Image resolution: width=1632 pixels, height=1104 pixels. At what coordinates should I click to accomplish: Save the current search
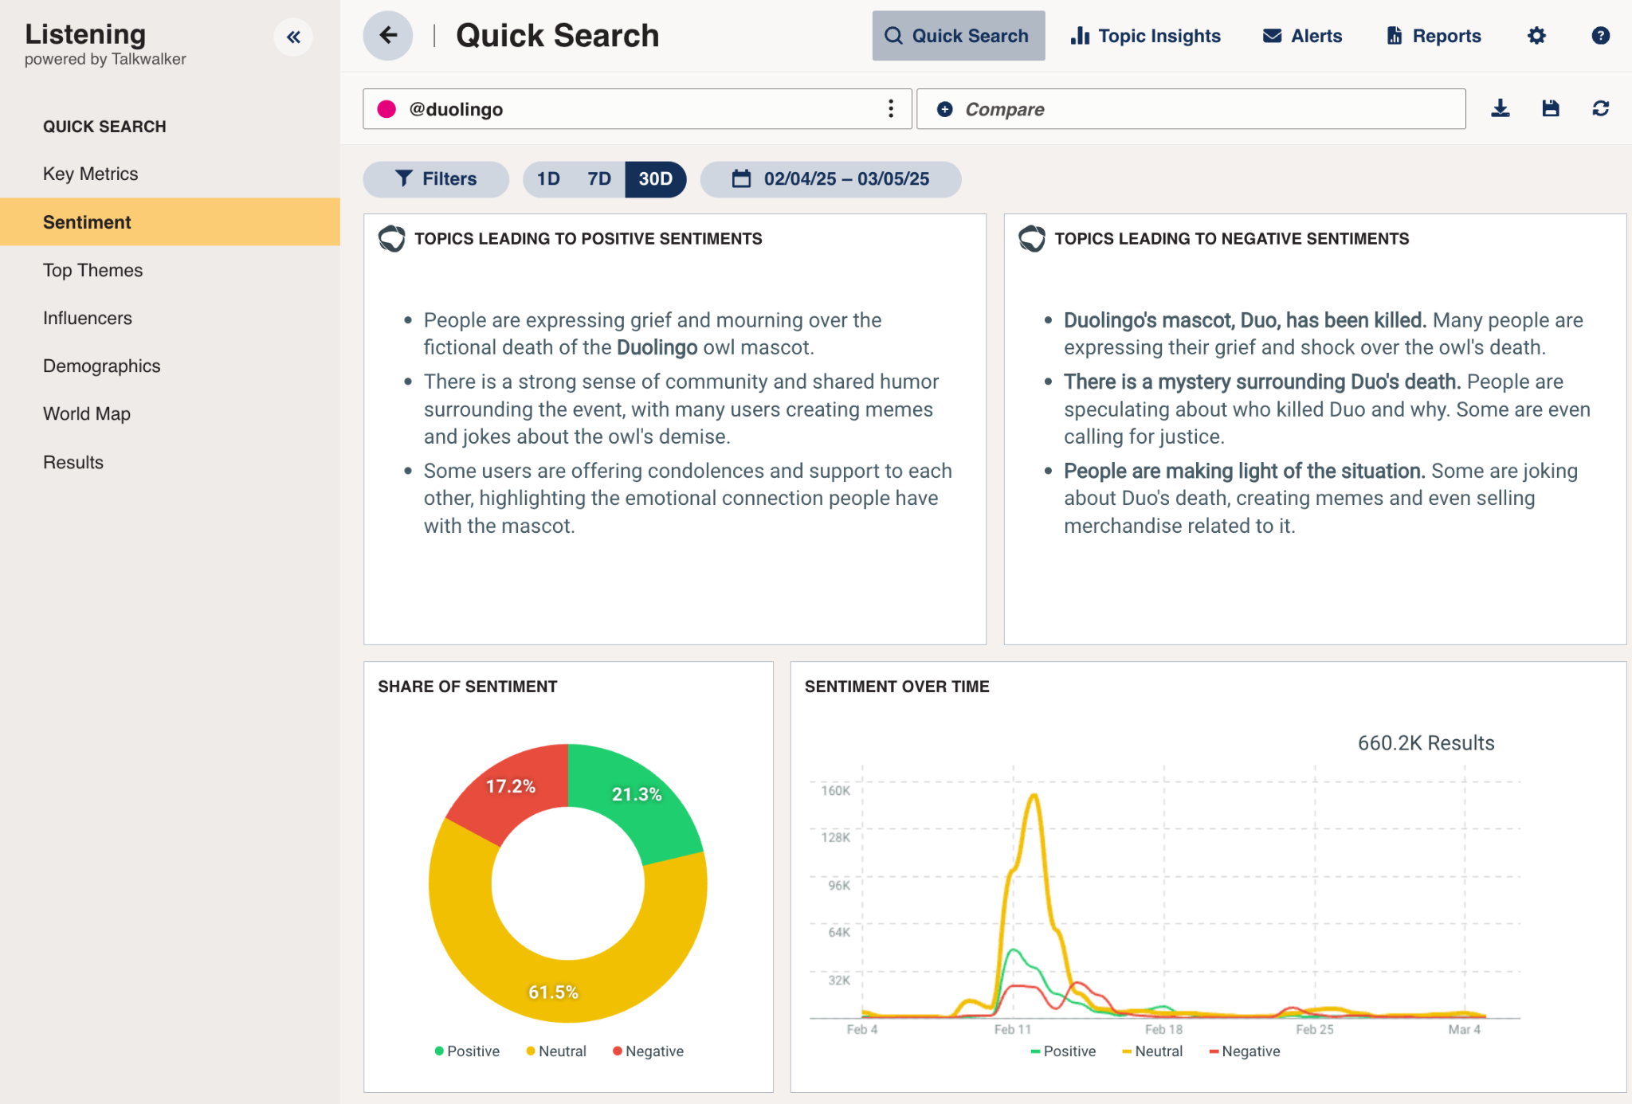1550,108
